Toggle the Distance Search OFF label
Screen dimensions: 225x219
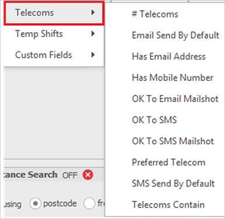70,175
